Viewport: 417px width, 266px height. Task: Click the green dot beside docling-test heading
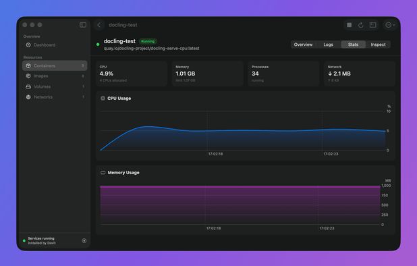98,45
